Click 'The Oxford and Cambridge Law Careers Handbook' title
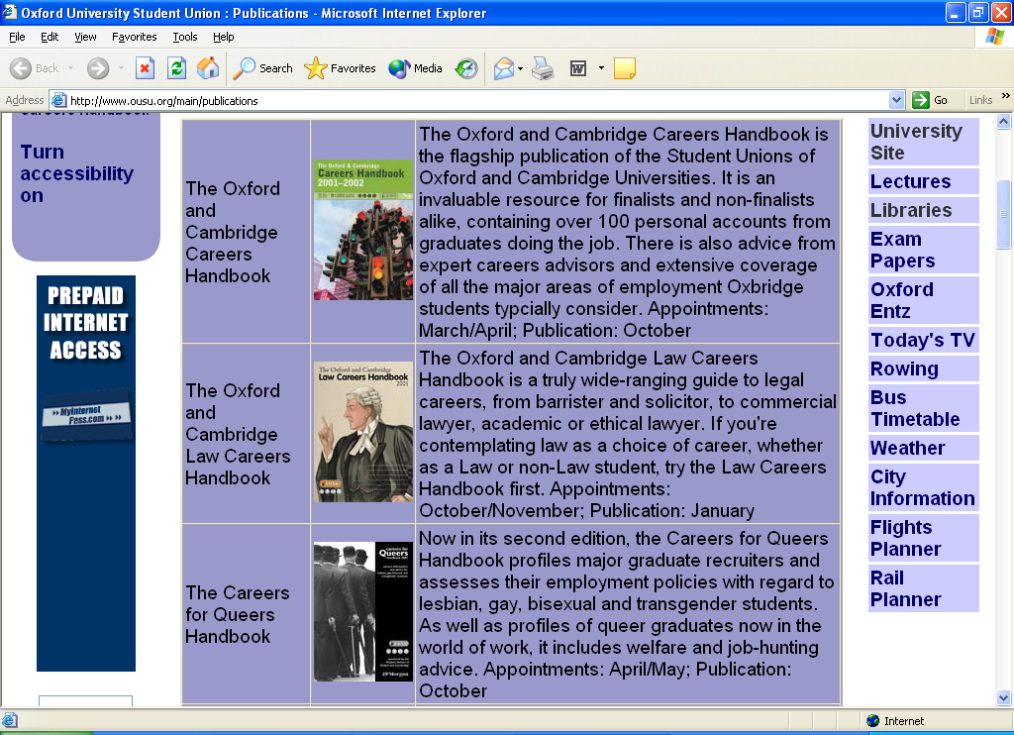 pos(238,434)
